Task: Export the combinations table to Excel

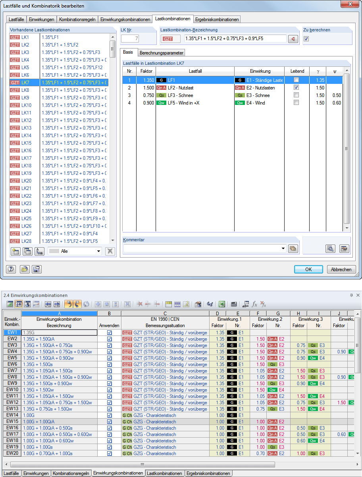Action: (x=221, y=304)
